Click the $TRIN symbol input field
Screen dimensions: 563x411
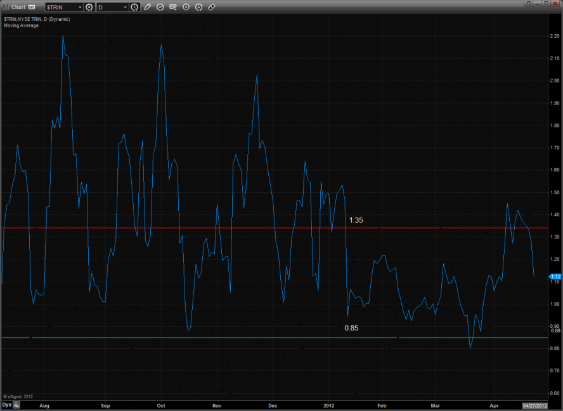pyautogui.click(x=60, y=7)
